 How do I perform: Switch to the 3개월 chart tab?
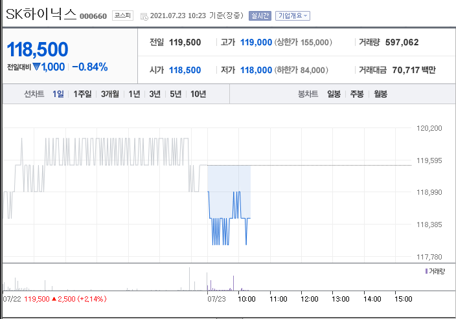pos(110,94)
